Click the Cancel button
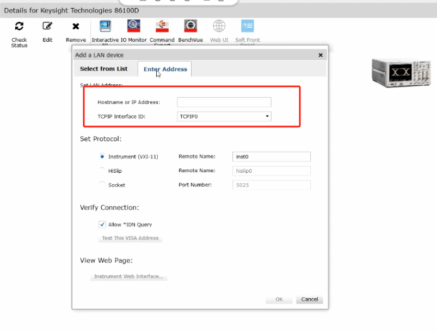The image size is (437, 333). click(x=309, y=299)
